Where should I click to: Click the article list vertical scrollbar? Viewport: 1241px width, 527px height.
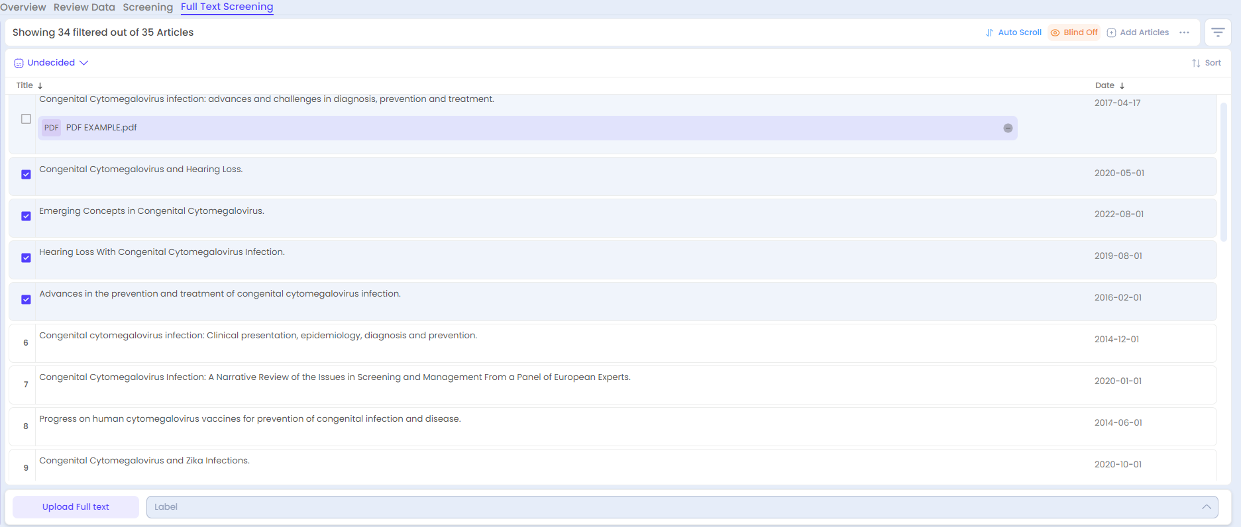click(1223, 172)
